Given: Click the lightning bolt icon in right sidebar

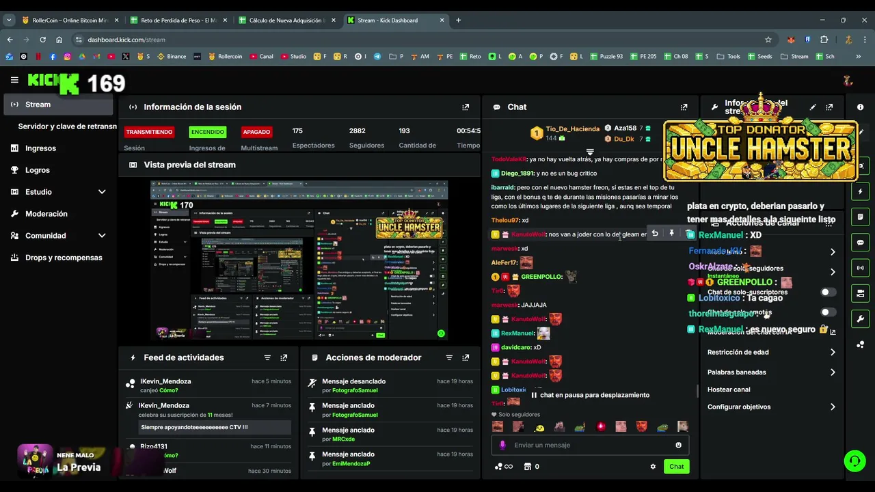Looking at the screenshot, I should pyautogui.click(x=861, y=191).
